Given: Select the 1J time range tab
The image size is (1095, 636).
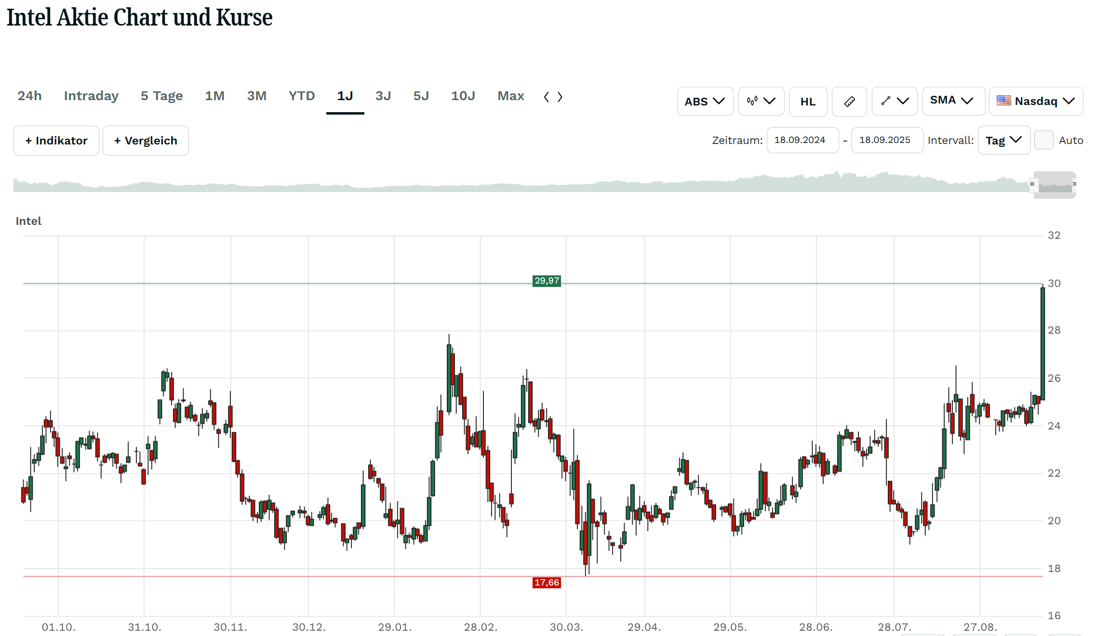Looking at the screenshot, I should pyautogui.click(x=345, y=96).
